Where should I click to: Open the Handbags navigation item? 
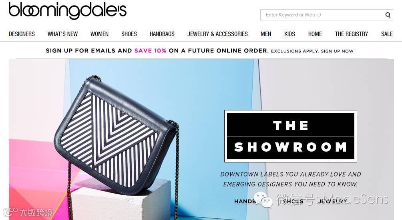coord(162,34)
